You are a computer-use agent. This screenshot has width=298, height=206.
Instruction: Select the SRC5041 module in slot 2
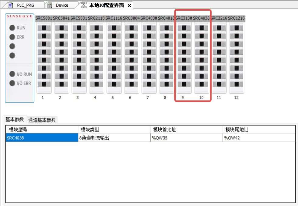61,58
